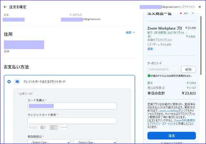Screen dimensions: 206x144
Task: Close the checkout dialog with X
Action: (x=200, y=7)
